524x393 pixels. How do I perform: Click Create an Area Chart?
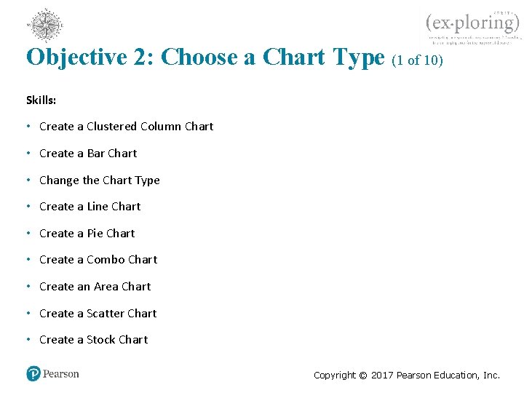pyautogui.click(x=95, y=287)
